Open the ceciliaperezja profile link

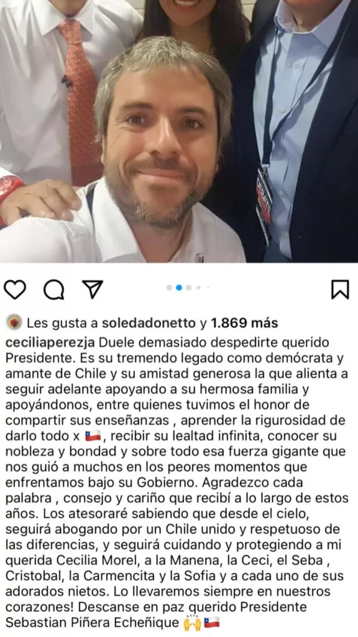coord(51,343)
